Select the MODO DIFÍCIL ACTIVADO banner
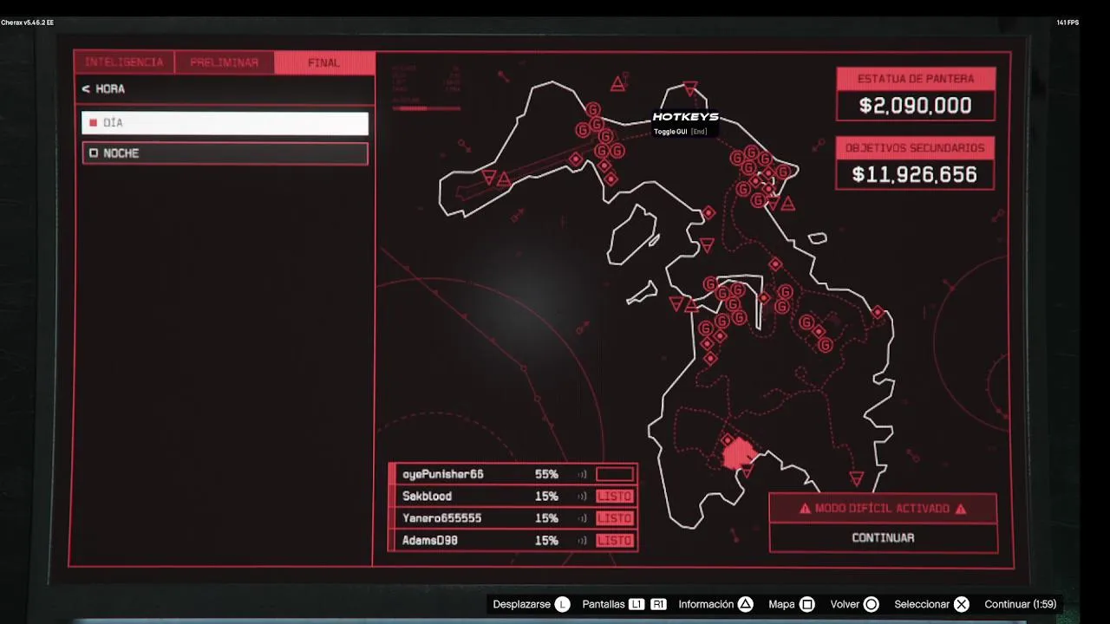This screenshot has width=1110, height=624. tap(883, 509)
